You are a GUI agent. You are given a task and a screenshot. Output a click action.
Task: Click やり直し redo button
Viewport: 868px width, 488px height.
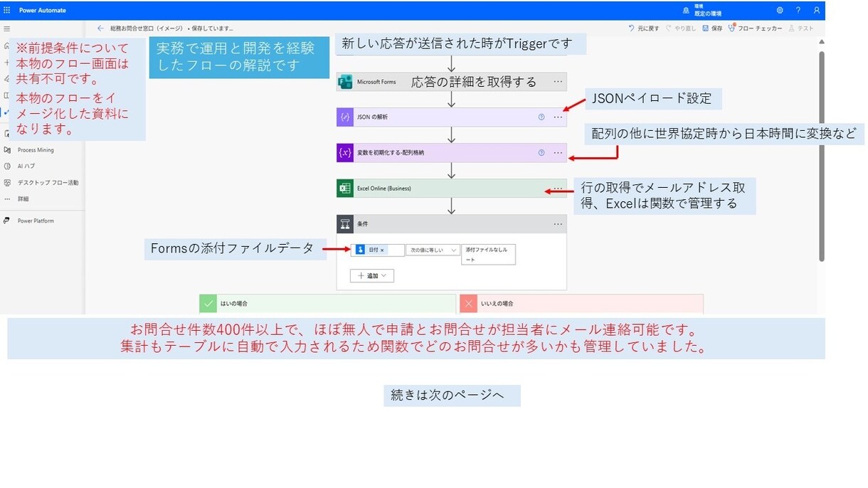click(682, 28)
